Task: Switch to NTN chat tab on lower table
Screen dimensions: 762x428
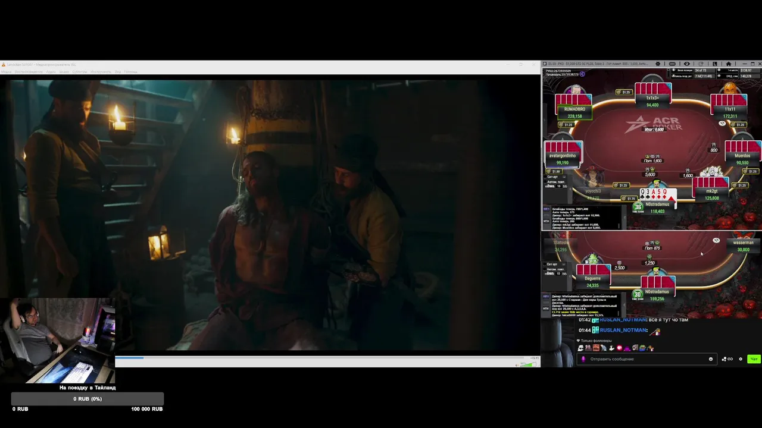Action: click(x=546, y=309)
